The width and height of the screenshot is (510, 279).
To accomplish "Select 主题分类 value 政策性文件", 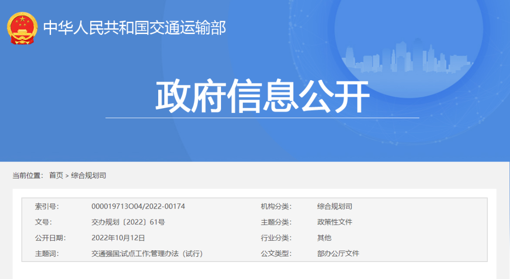I will [335, 222].
